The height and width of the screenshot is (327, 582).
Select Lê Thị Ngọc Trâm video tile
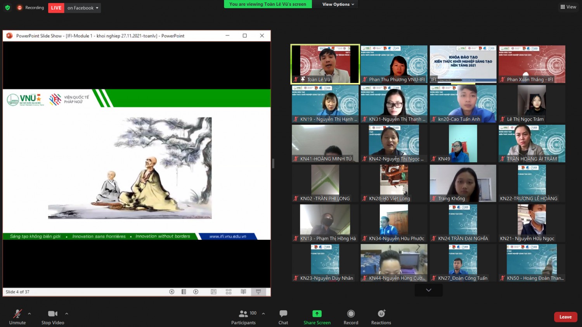pos(532,104)
